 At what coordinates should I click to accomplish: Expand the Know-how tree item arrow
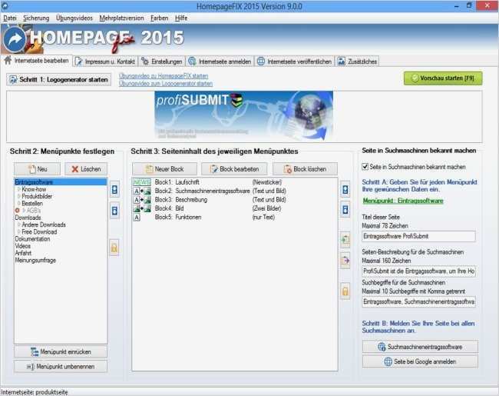tap(19, 189)
